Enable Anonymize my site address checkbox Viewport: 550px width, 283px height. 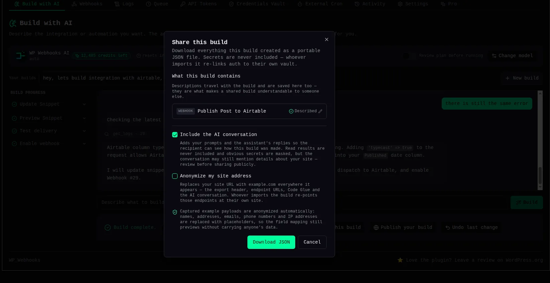tap(175, 176)
